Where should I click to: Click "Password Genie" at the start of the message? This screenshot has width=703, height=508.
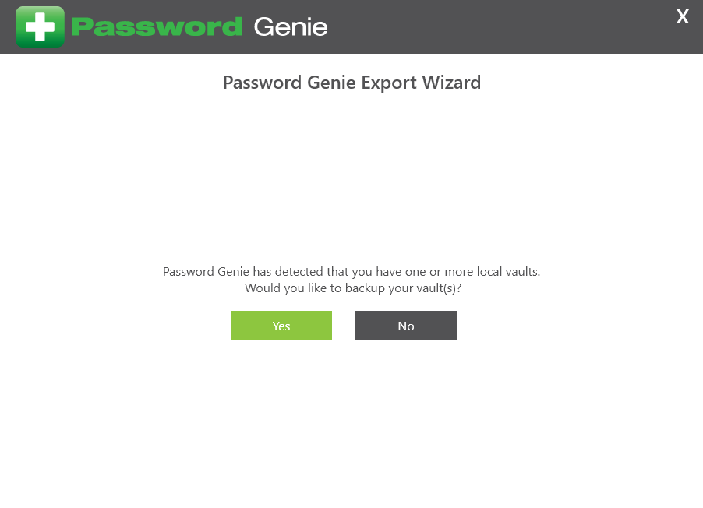[x=206, y=272]
